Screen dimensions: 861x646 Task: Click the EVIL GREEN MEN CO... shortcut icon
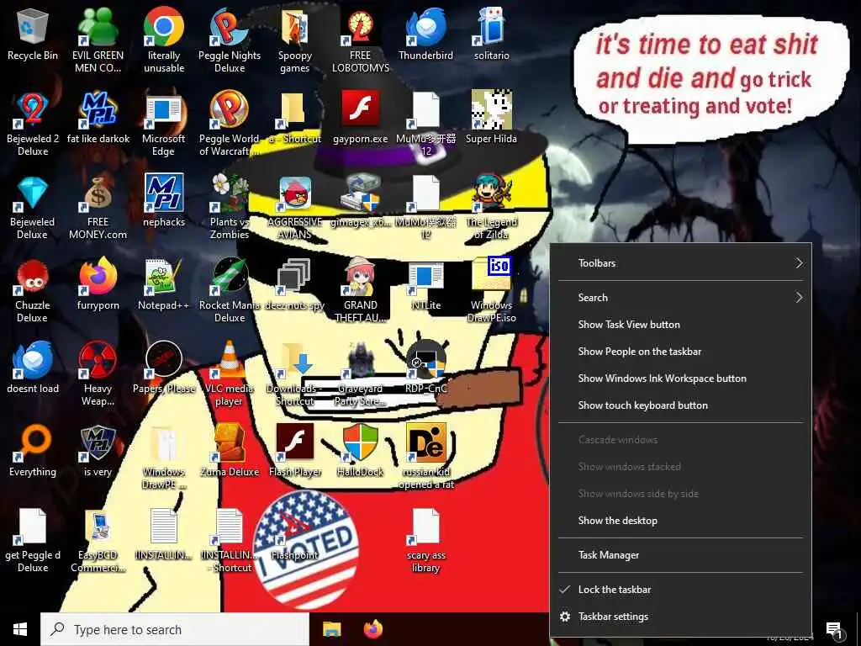point(98,27)
